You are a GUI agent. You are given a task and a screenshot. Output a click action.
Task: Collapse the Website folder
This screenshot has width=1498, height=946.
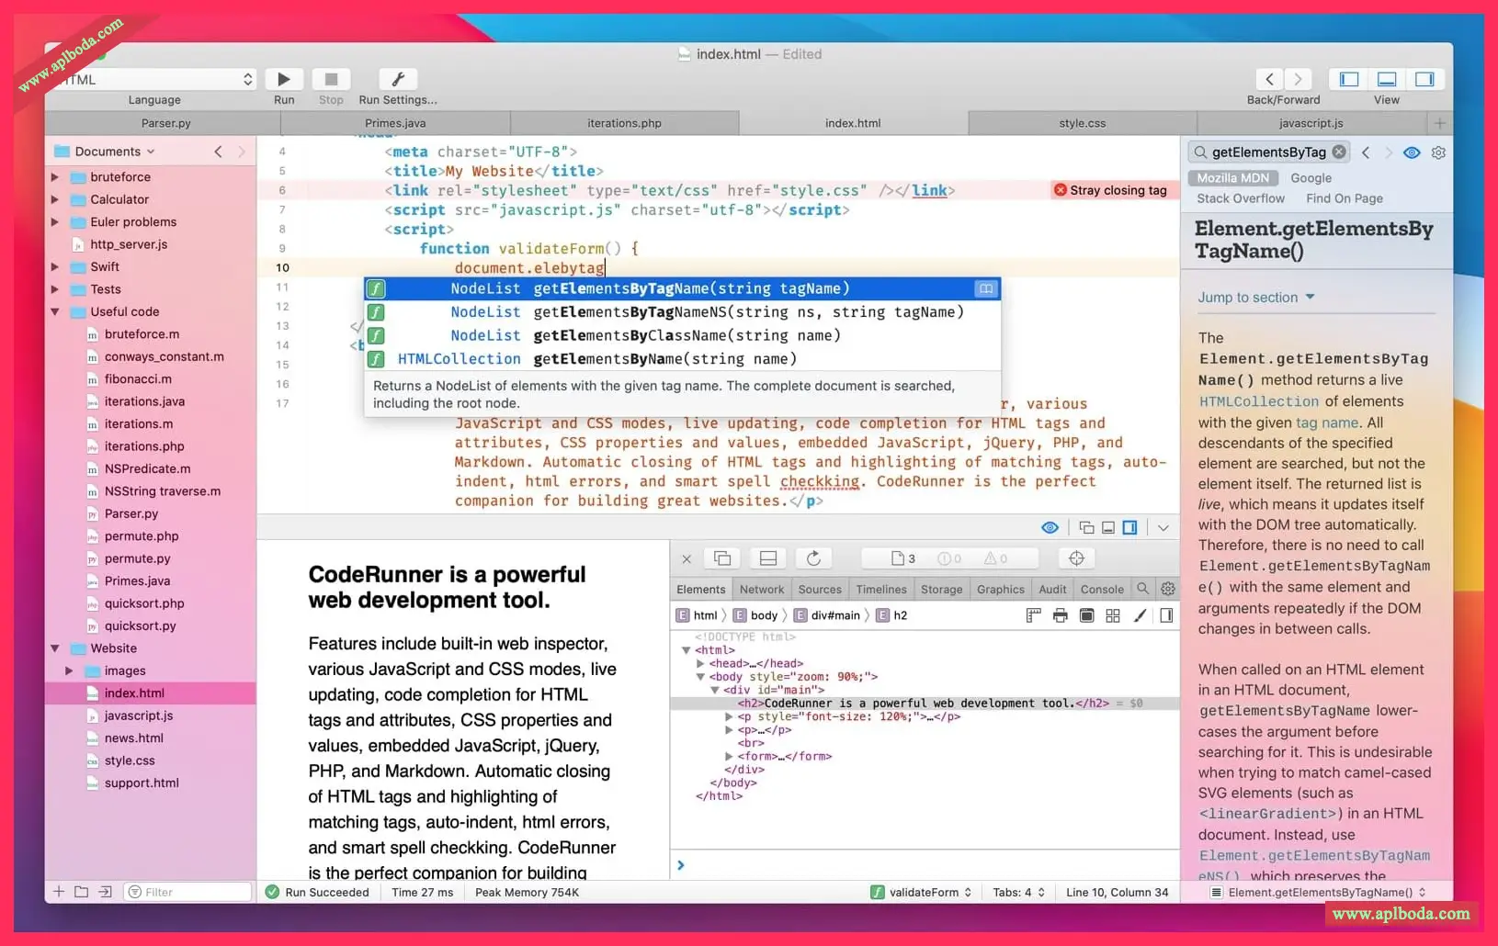[x=55, y=648]
